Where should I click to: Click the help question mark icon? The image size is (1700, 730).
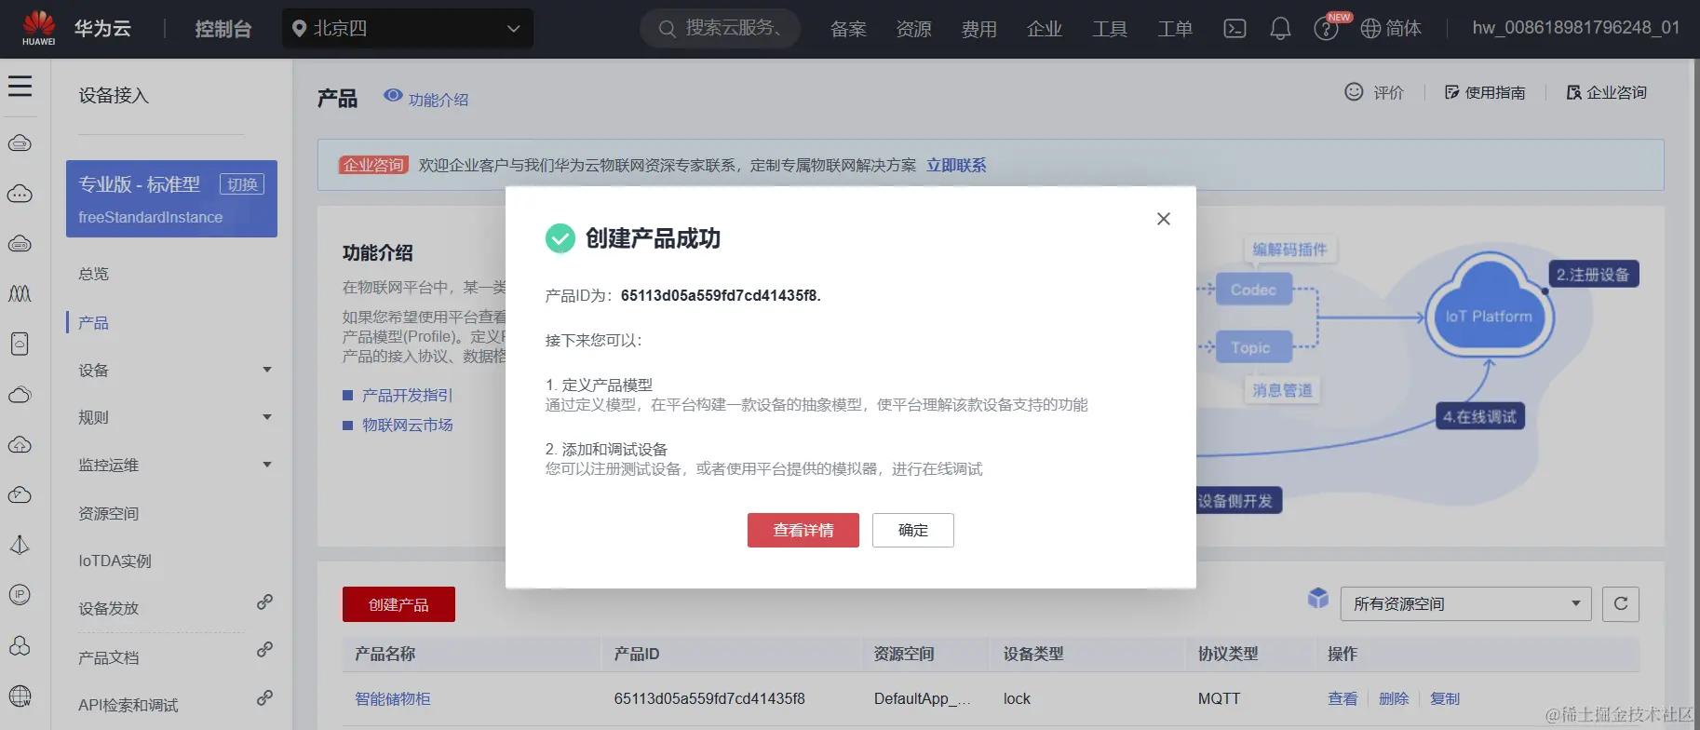point(1326,30)
